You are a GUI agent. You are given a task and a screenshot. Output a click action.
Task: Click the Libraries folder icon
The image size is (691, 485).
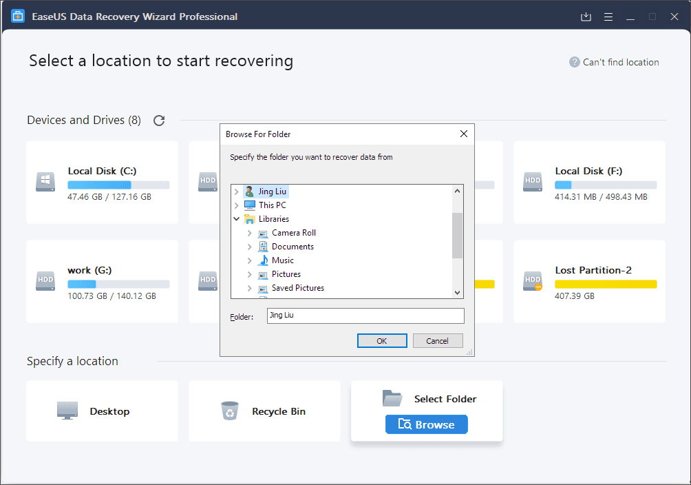pyautogui.click(x=249, y=219)
